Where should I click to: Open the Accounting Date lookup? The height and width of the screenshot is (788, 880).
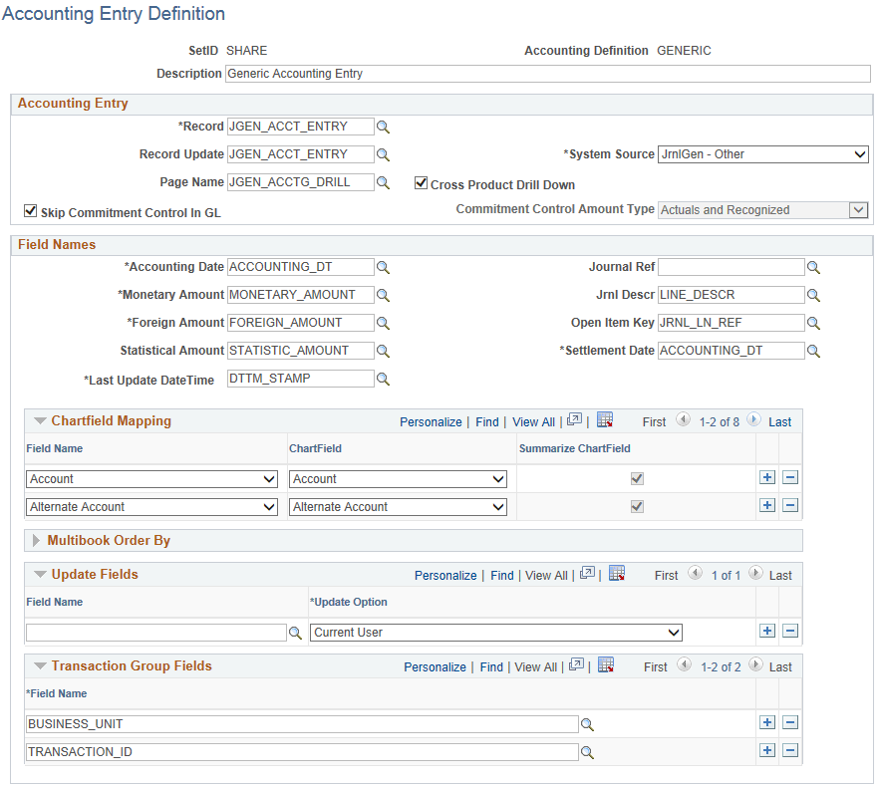point(383,267)
